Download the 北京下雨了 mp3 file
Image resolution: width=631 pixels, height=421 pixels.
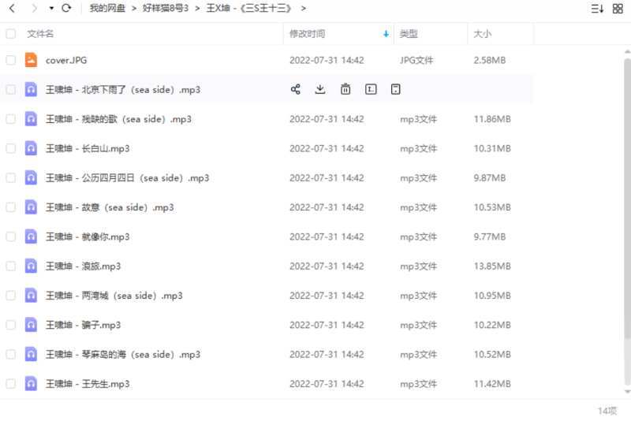tap(320, 89)
